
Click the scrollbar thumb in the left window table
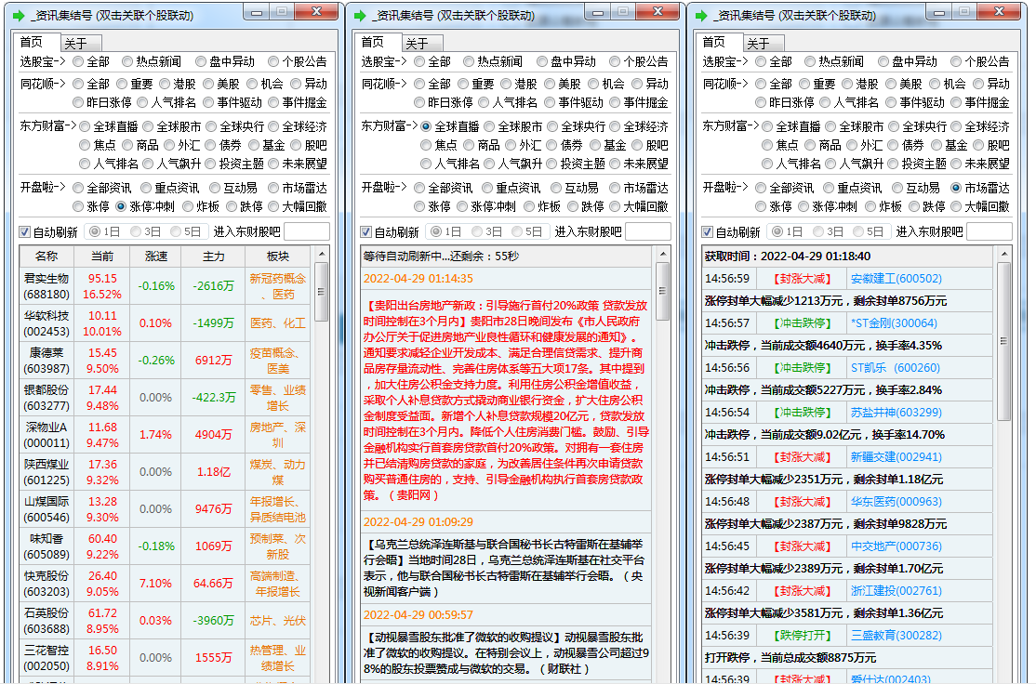point(322,292)
